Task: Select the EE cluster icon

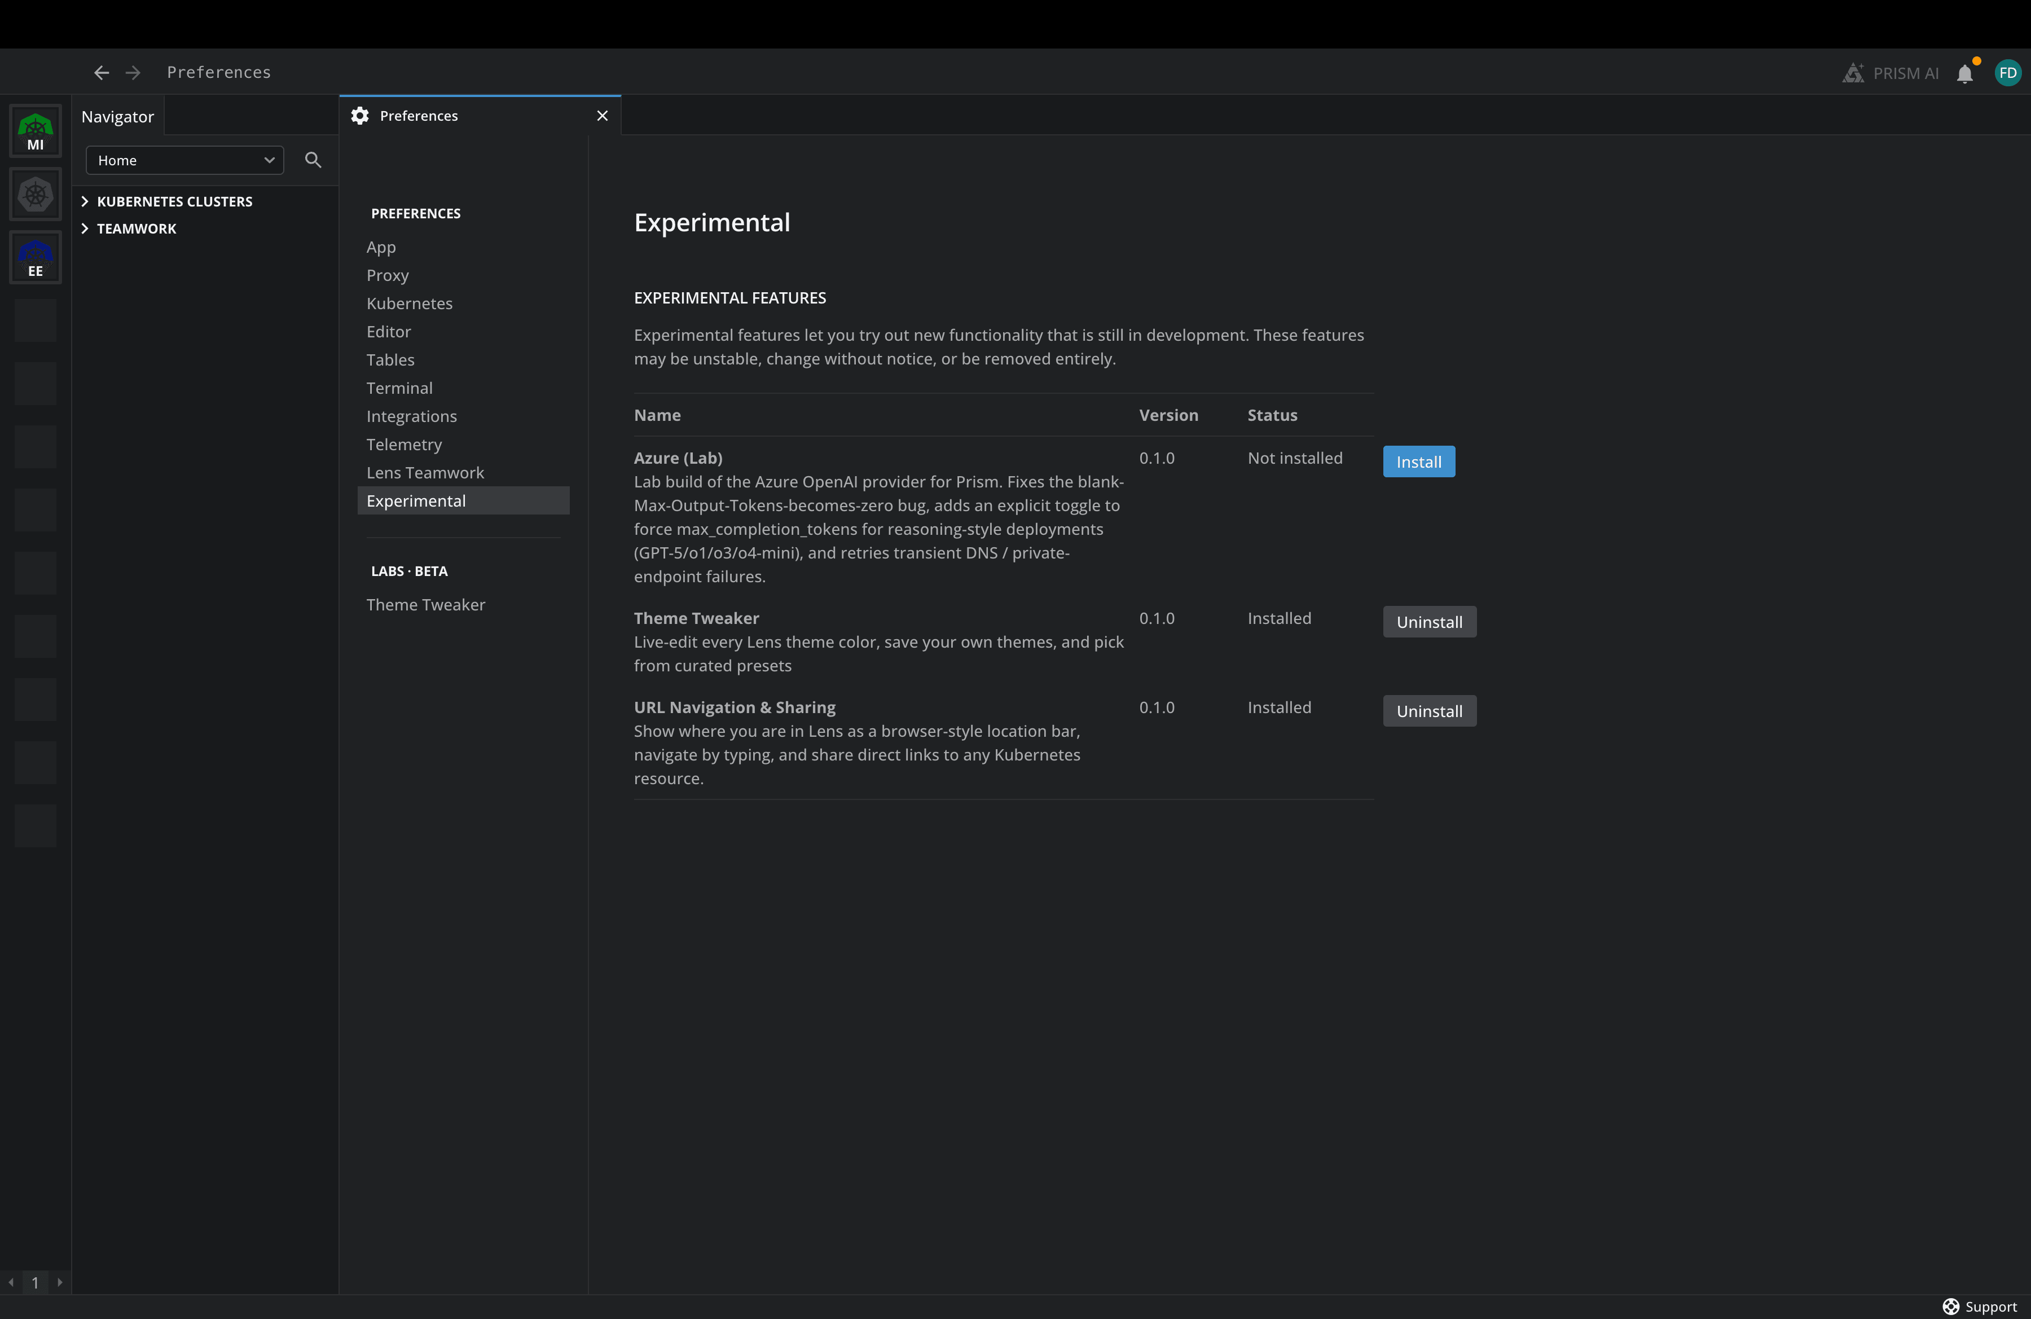Action: (x=35, y=258)
